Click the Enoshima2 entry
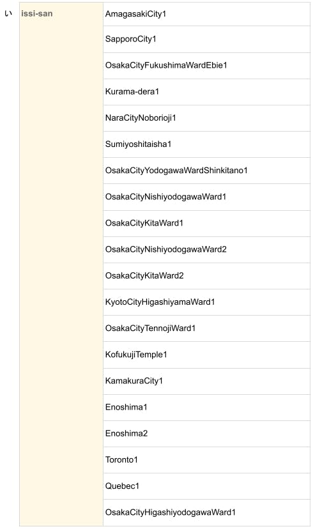313x529 pixels. click(126, 434)
